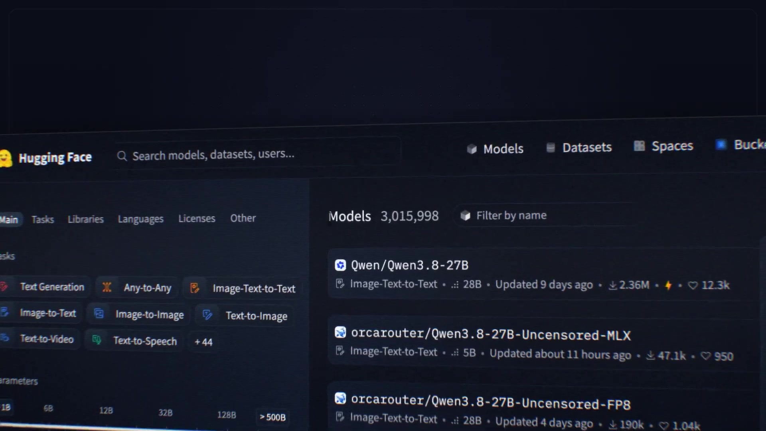Switch to the Libraries filter tab

(x=85, y=219)
